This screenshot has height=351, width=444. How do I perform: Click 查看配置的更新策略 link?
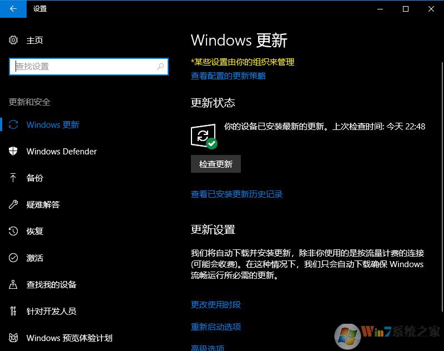tap(229, 76)
